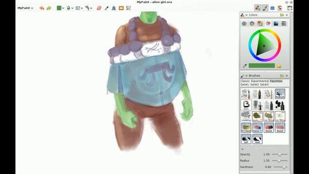Select the Soft brush
Viewport: 309px width, 174px height.
point(246,139)
